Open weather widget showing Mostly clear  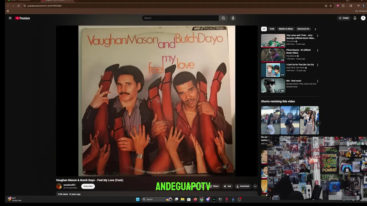pyautogui.click(x=14, y=199)
